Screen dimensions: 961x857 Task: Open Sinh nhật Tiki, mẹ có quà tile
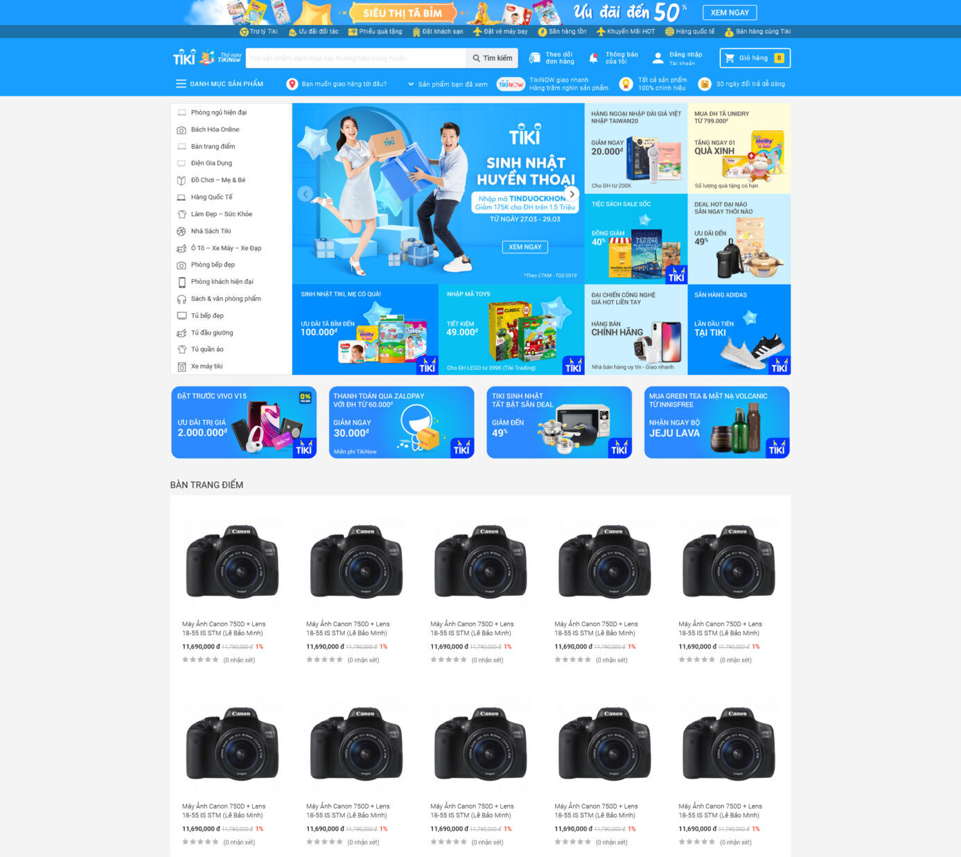click(365, 330)
